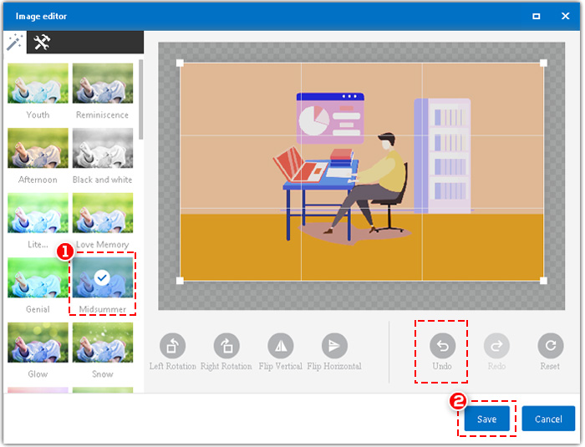Click the 'Image editor' title text
Image resolution: width=585 pixels, height=447 pixels.
click(x=41, y=16)
